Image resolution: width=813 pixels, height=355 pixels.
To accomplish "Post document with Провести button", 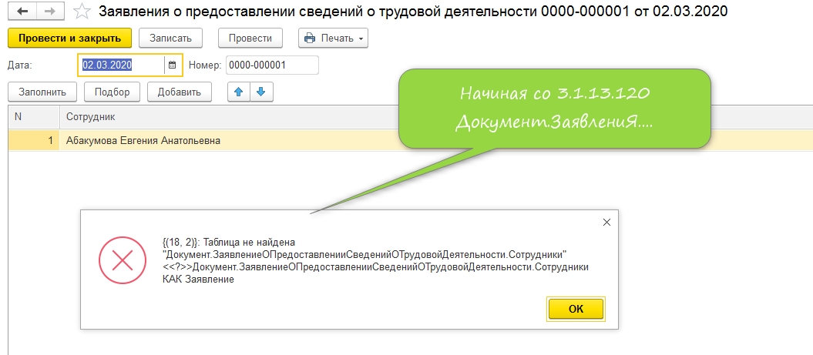I will pyautogui.click(x=250, y=38).
